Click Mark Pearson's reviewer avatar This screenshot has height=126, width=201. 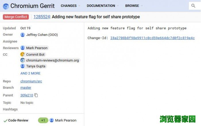(x=23, y=48)
